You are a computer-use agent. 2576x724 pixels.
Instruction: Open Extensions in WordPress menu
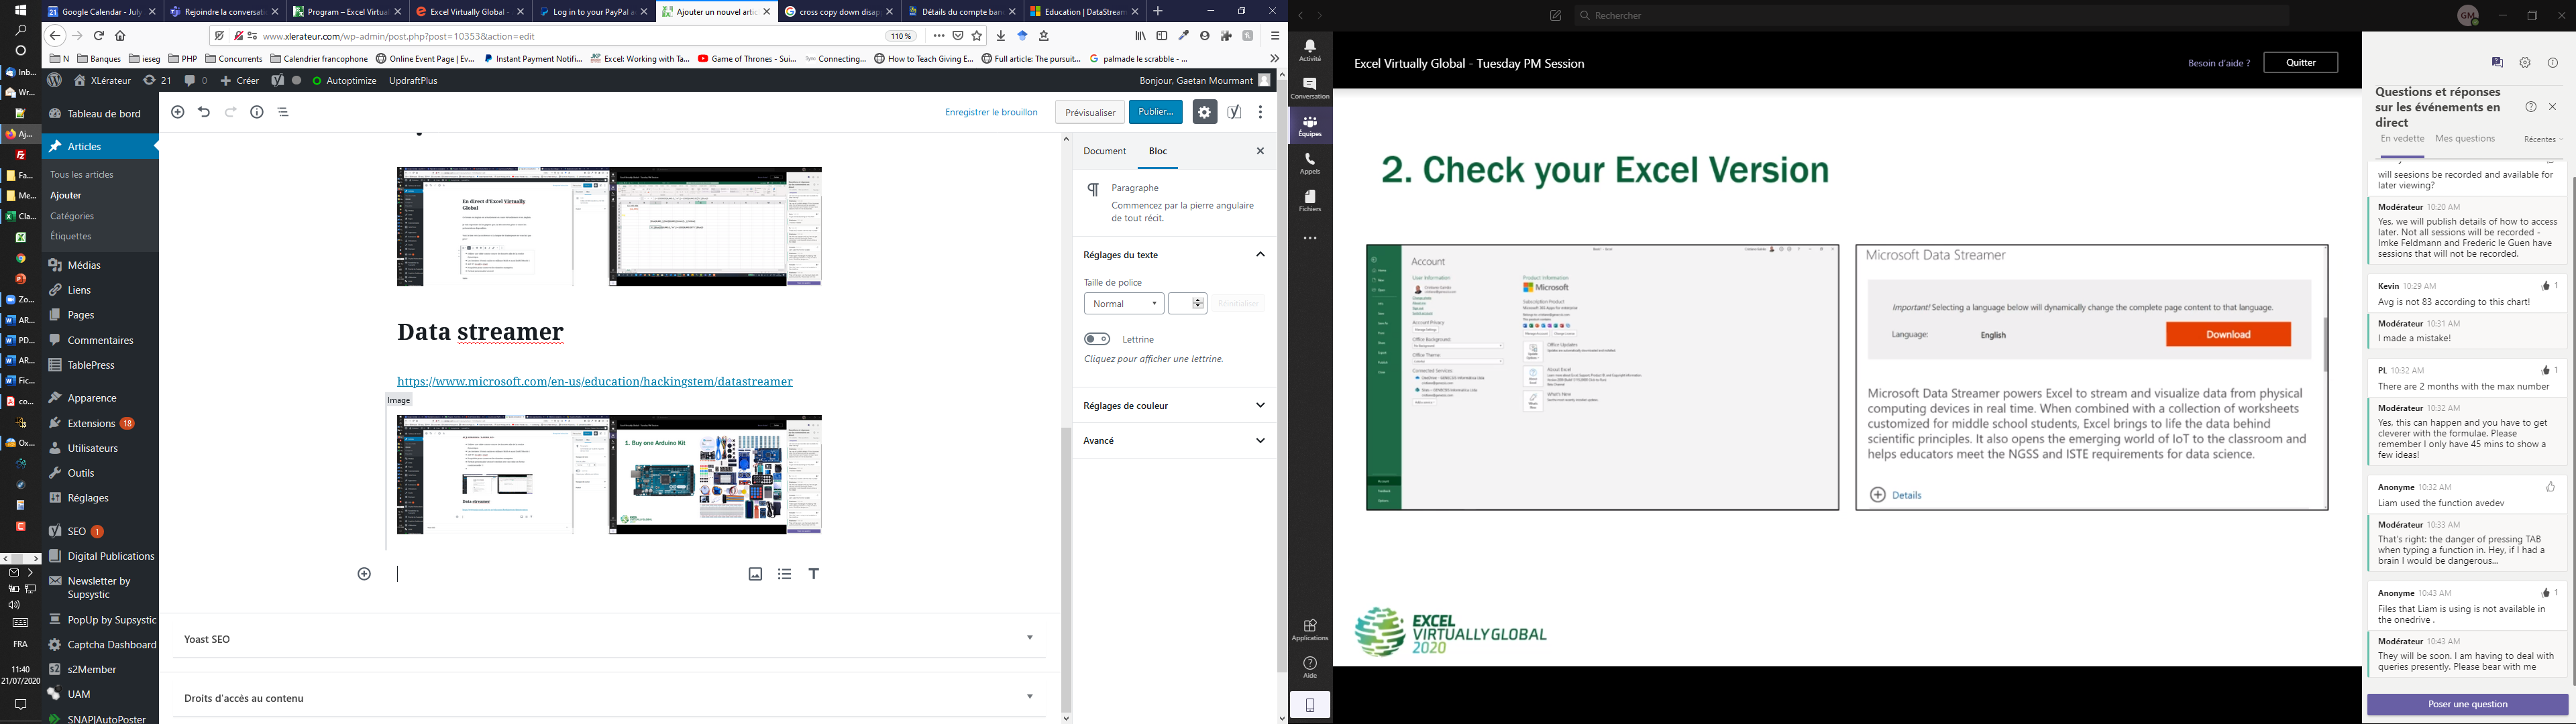92,423
